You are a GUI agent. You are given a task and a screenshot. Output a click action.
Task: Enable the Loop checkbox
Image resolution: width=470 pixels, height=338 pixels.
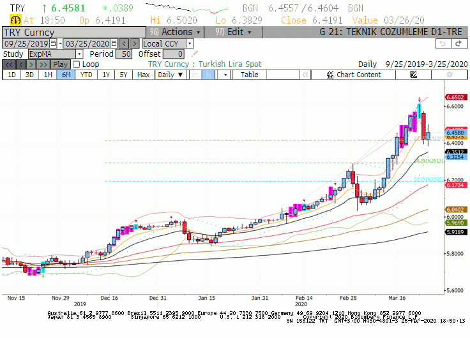(x=77, y=64)
